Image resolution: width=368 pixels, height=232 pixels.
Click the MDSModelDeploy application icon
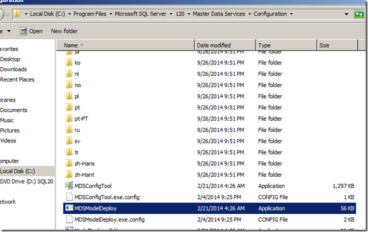(69, 209)
